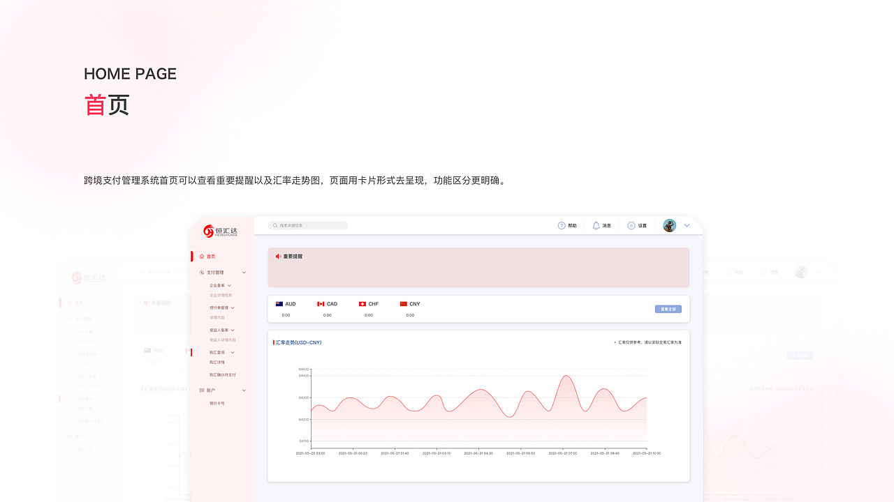Open 购汇确认待支付 in the sidebar

point(223,375)
